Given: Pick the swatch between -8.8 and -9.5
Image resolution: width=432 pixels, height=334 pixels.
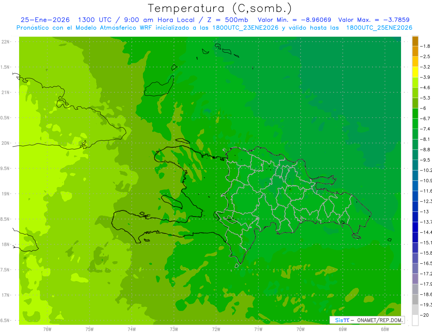Looking at the screenshot, I should 415,155.
